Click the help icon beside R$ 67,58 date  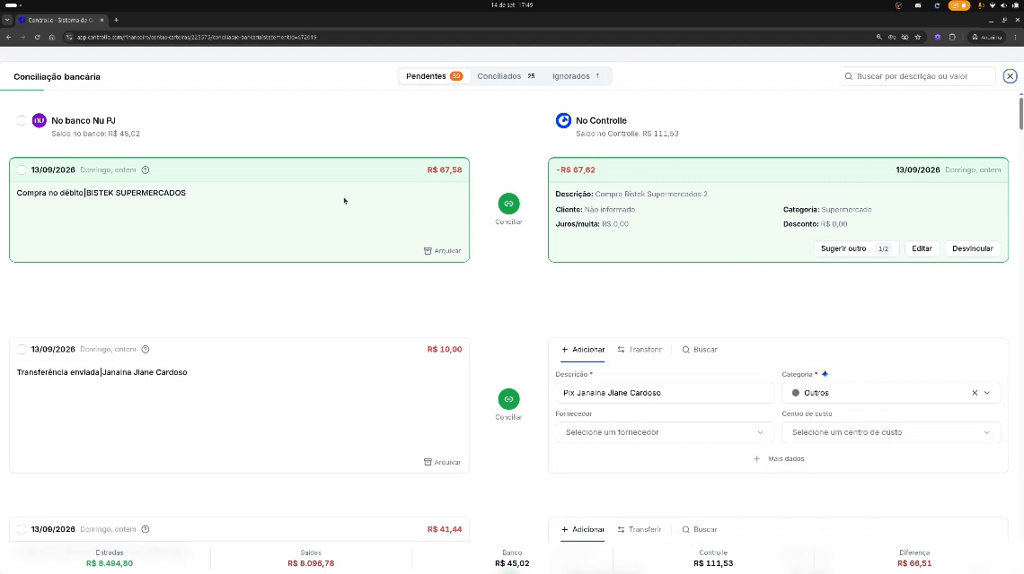146,170
